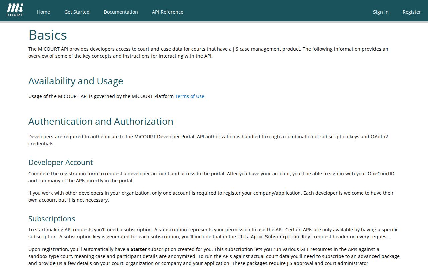The height and width of the screenshot is (267, 428).
Task: Click the Jis-Apim-Subscription-Key code snippet
Action: [275, 237]
